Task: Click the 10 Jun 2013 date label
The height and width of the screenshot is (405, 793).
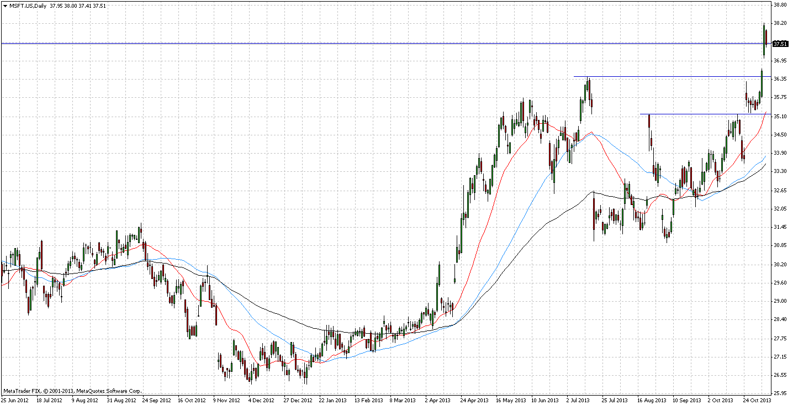Action: coord(545,400)
